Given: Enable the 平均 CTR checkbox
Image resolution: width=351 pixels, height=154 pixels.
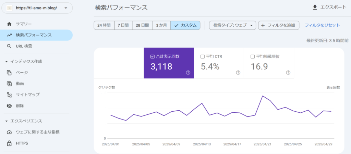Looking at the screenshot, I should (203, 56).
